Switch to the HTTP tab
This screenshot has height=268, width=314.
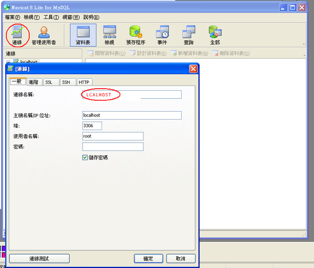[x=84, y=82]
